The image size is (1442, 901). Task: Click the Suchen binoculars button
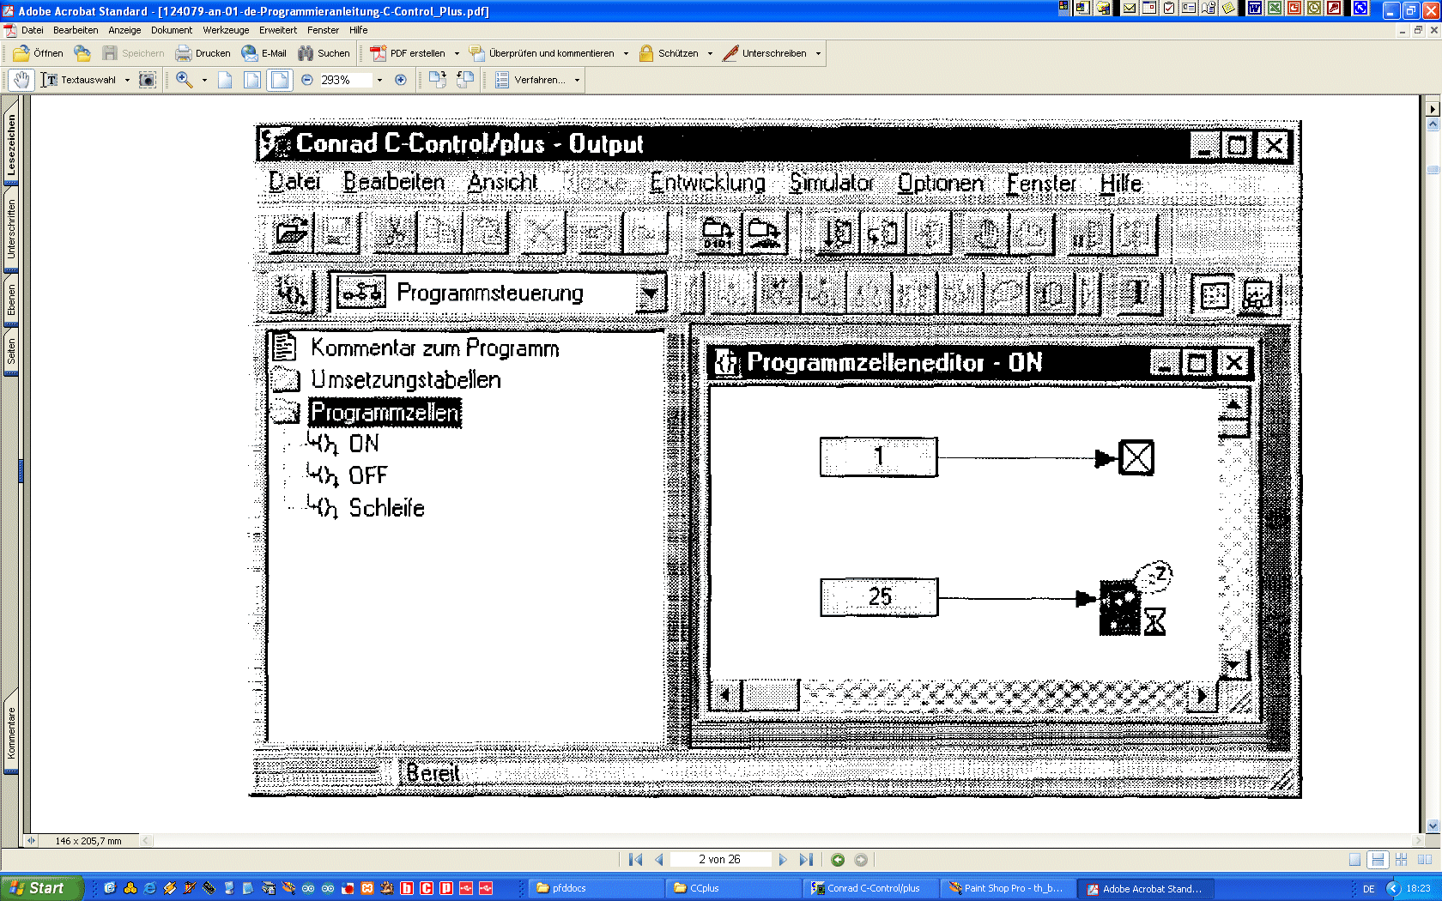[324, 53]
